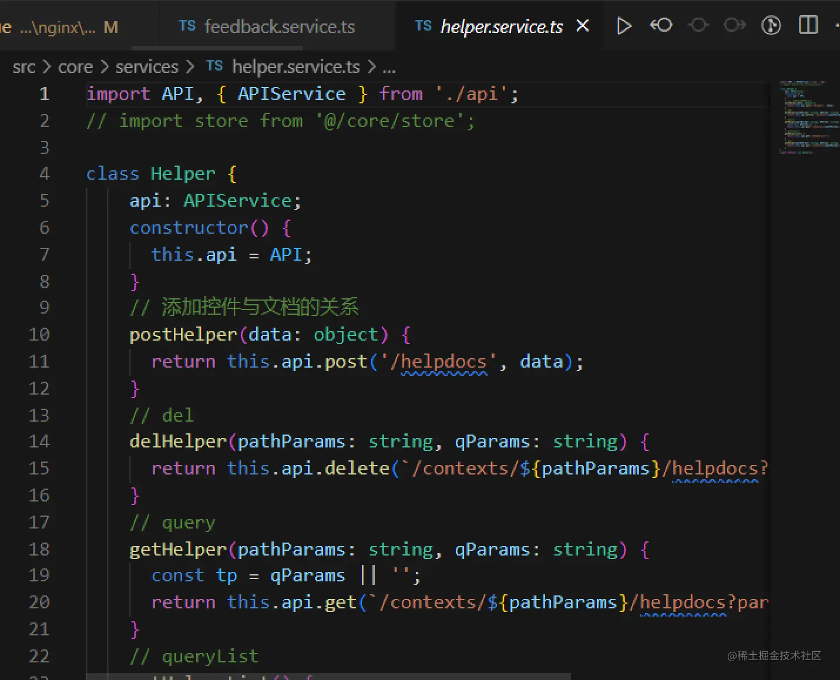Close the helper.service.ts tab
Image resolution: width=840 pixels, height=680 pixels.
pyautogui.click(x=582, y=26)
